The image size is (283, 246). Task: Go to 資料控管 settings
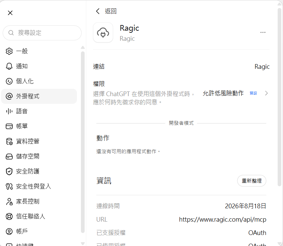point(39,142)
